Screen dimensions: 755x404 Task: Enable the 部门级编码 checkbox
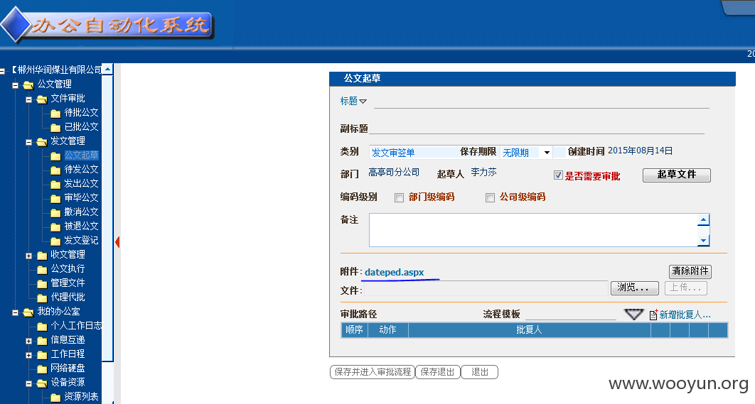point(399,197)
